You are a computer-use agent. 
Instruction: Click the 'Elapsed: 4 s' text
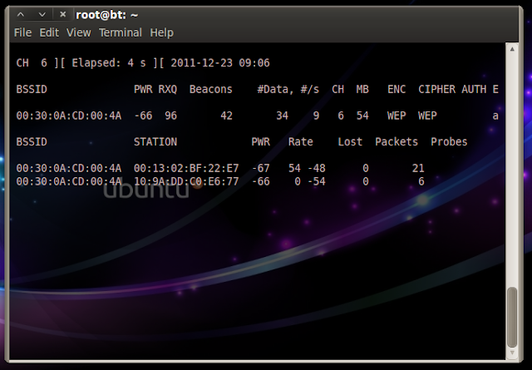pyautogui.click(x=109, y=63)
